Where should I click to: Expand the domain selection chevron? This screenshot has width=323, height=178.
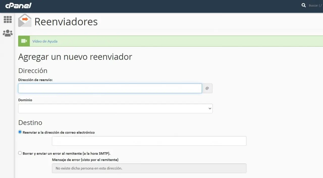coord(209,108)
